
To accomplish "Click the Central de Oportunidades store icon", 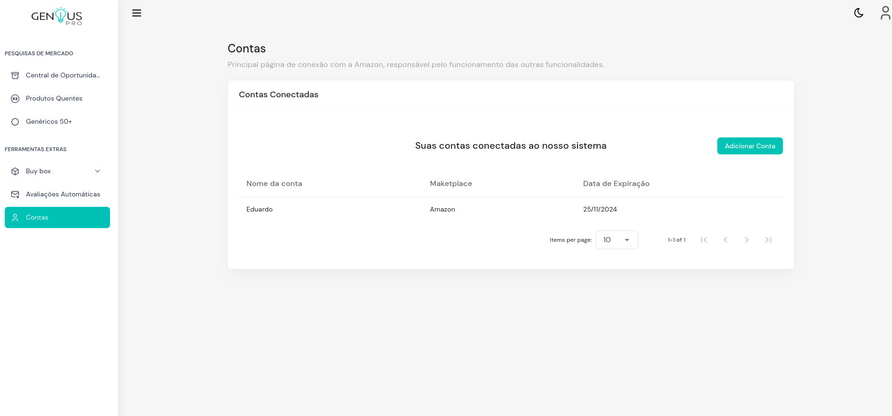I will 15,76.
